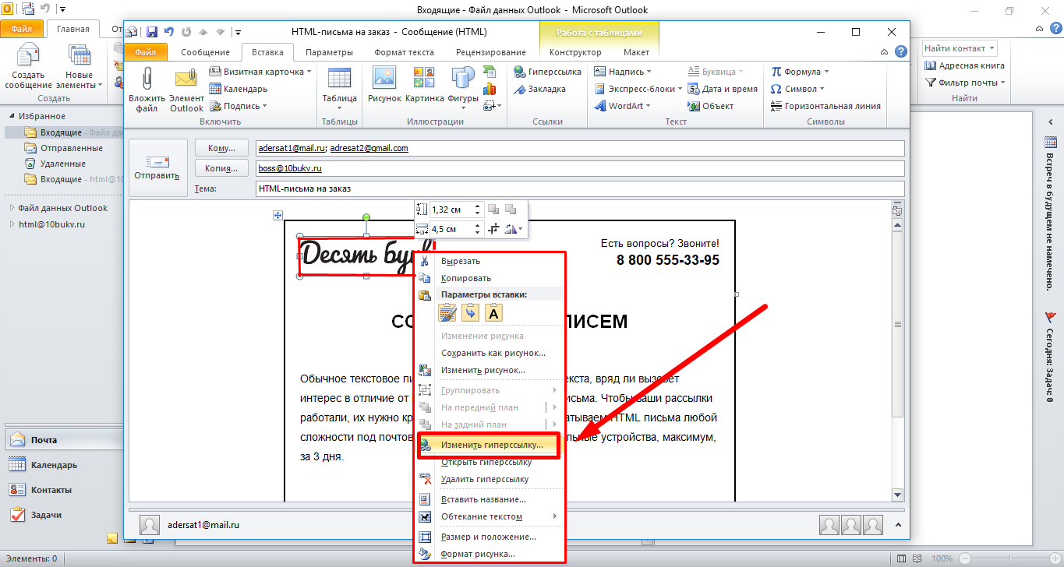
Task: Insert Clip Art (Картинка)
Action: [424, 85]
